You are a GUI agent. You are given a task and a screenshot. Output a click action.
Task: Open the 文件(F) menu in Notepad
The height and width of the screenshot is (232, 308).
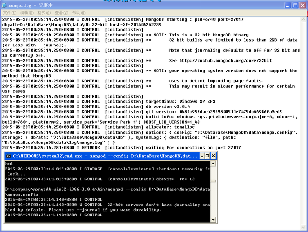click(x=9, y=13)
